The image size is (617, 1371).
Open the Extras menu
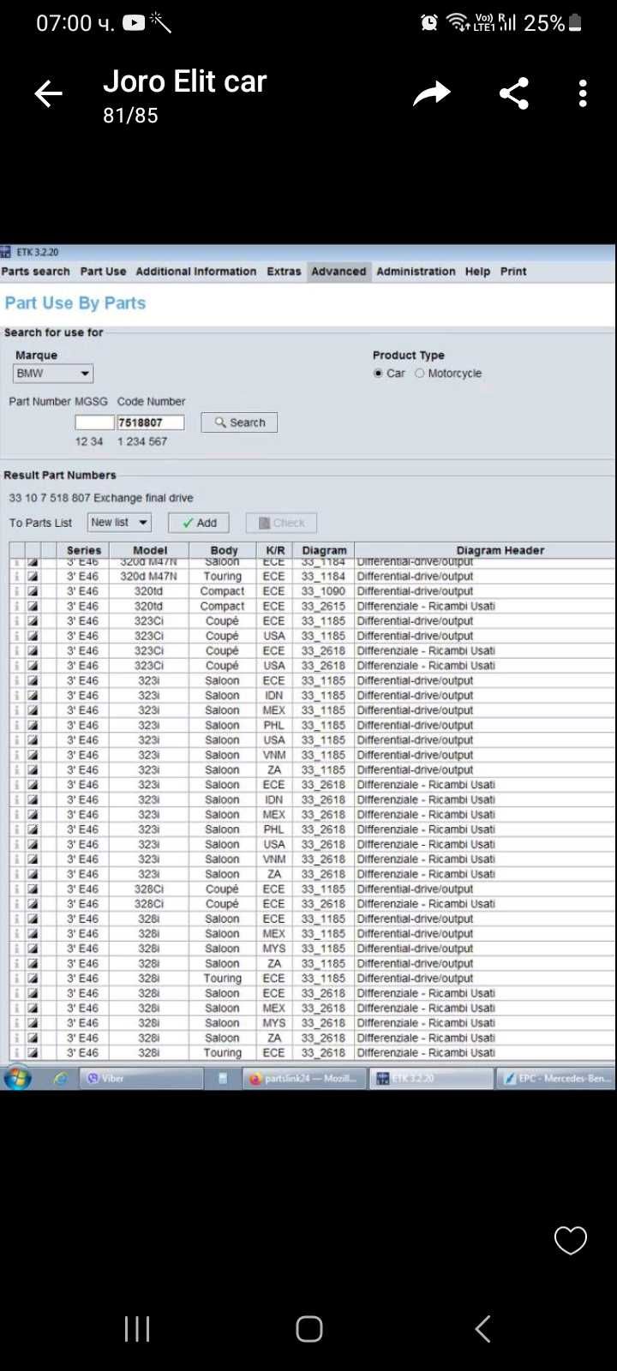284,272
